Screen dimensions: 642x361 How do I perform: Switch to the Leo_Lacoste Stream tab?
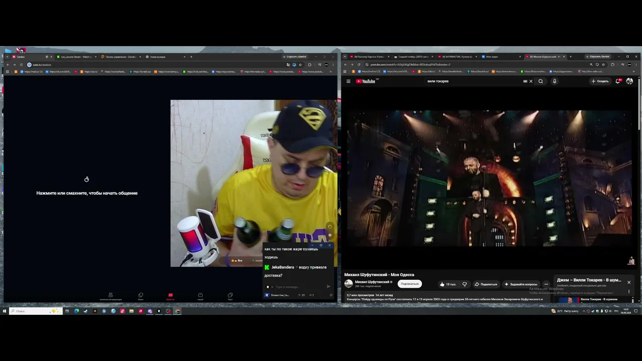coord(75,57)
